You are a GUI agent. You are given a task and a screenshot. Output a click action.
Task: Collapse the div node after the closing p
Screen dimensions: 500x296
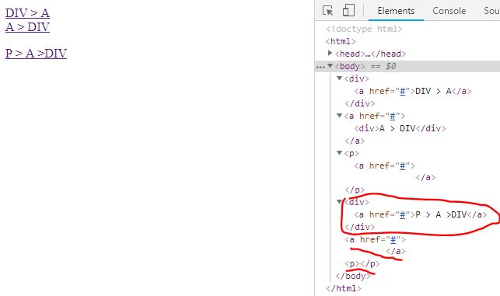[x=339, y=202]
